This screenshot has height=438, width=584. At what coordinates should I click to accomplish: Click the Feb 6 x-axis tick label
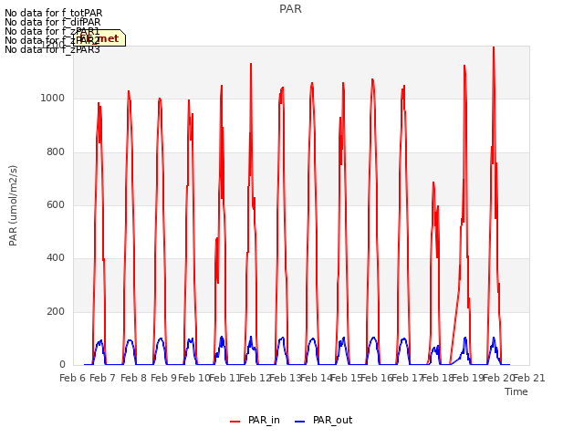[73, 378]
